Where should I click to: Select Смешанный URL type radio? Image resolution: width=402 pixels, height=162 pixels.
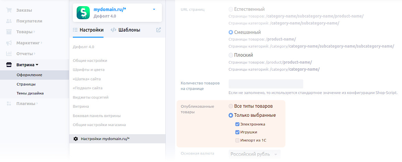(231, 33)
